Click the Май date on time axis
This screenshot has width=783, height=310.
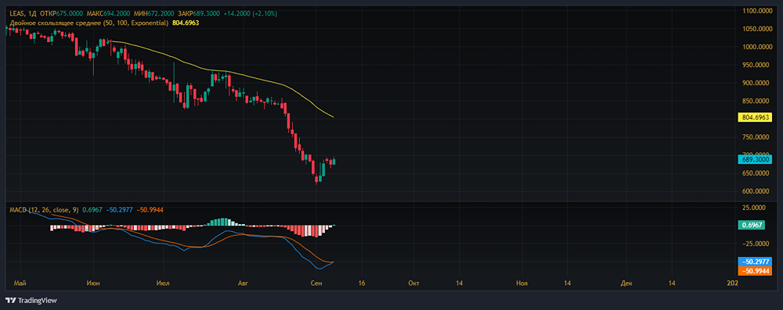click(x=20, y=283)
